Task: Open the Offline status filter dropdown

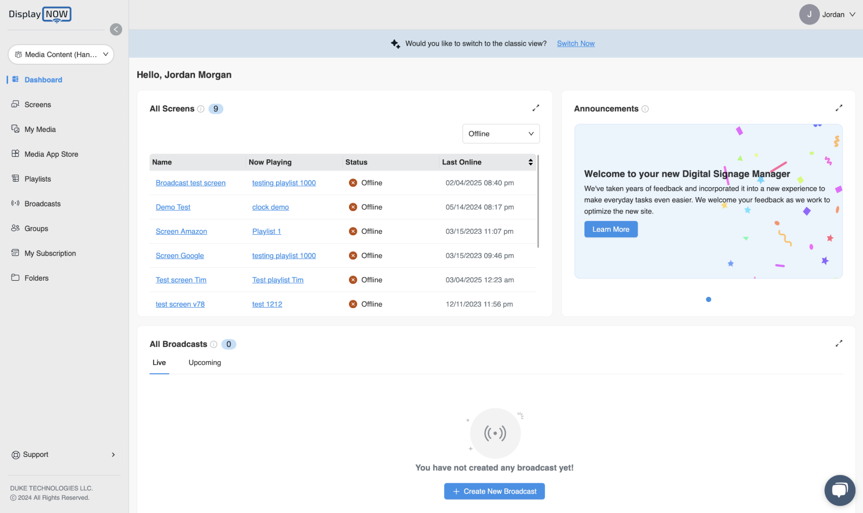Action: (x=500, y=134)
